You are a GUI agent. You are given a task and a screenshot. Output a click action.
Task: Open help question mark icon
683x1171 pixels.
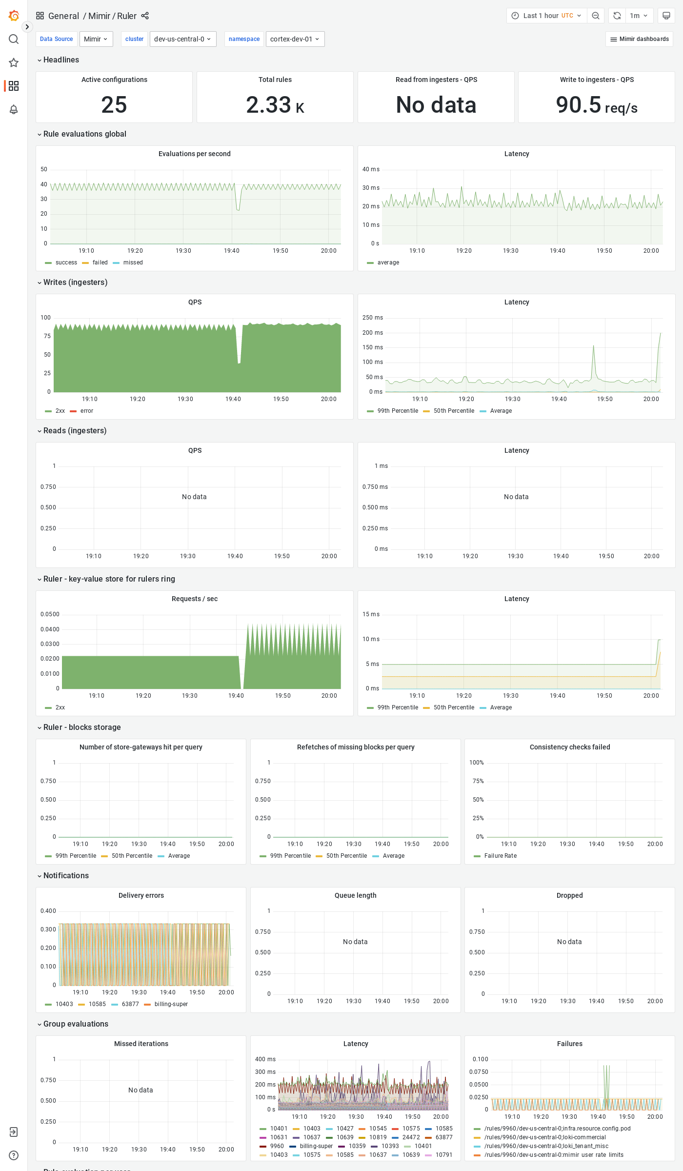14,1155
